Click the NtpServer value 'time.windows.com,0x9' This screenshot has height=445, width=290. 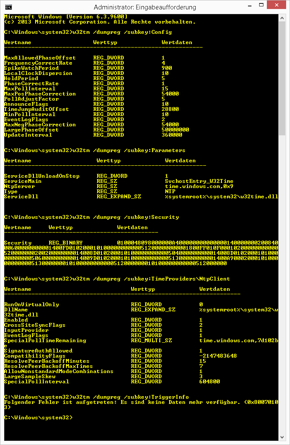click(x=199, y=186)
